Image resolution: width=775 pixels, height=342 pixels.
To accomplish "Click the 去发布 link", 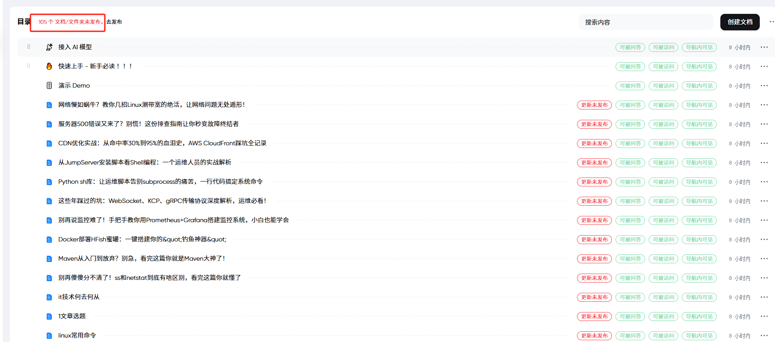I will click(x=114, y=22).
